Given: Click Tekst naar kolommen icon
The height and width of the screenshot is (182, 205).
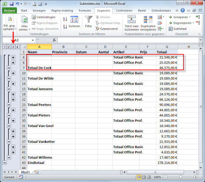Looking at the screenshot, I should 131,19.
